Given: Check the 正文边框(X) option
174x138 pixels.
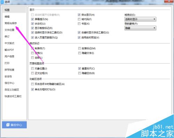Looking at the screenshot, I should pos(32,73).
